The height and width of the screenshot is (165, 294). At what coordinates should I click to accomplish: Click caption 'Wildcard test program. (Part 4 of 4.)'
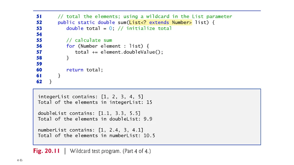coord(110,151)
